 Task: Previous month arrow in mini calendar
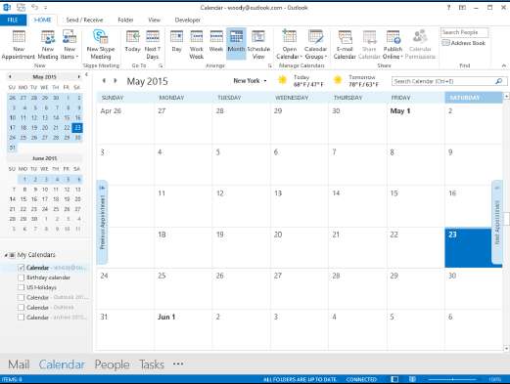10,77
